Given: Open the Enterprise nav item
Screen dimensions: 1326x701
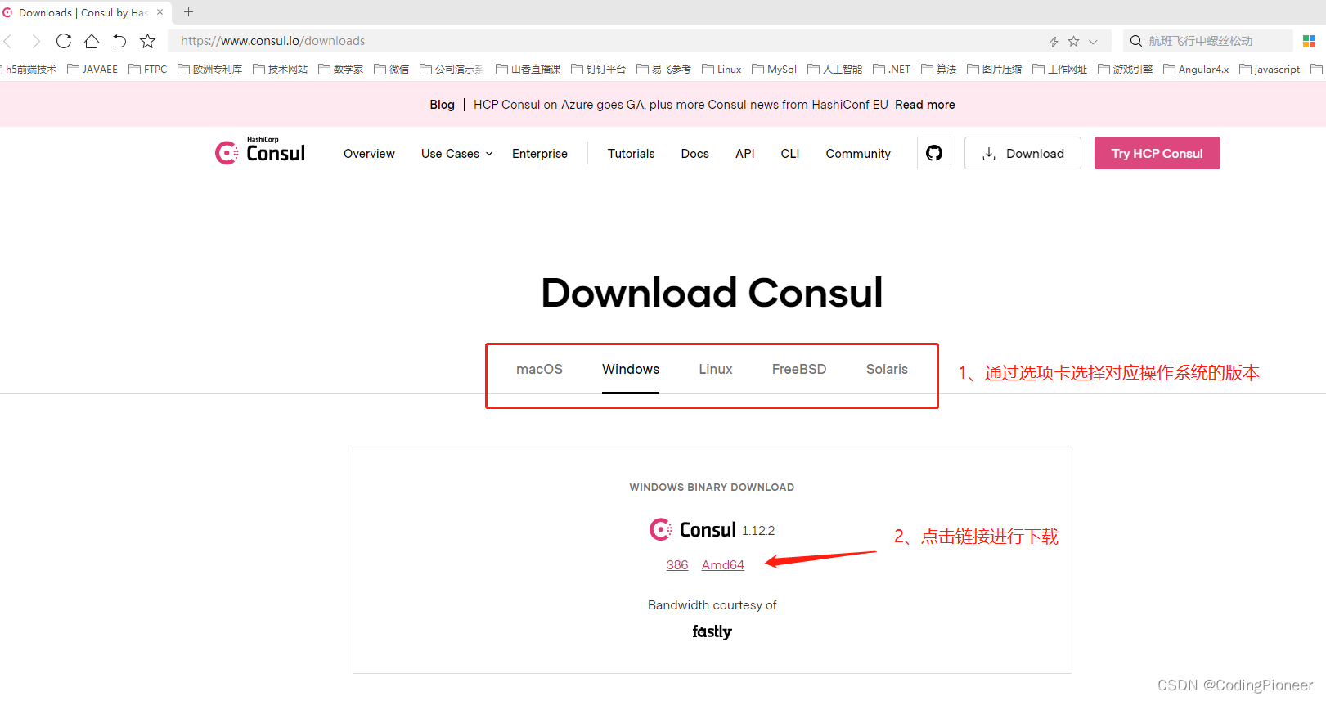Looking at the screenshot, I should pos(540,154).
